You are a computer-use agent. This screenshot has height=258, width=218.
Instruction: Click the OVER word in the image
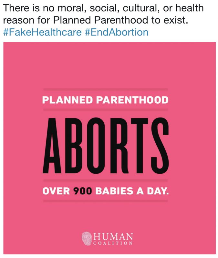click(x=56, y=191)
